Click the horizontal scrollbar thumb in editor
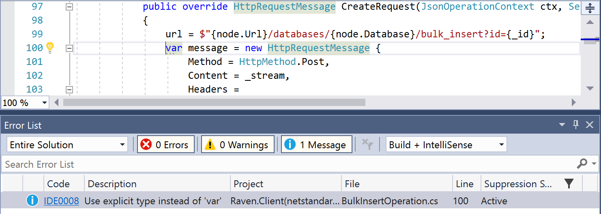The height and width of the screenshot is (214, 601). (x=214, y=102)
